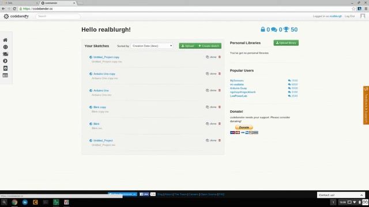The height and width of the screenshot is (207, 369).
Task: Click the browser address bar URL
Action: (38, 9)
